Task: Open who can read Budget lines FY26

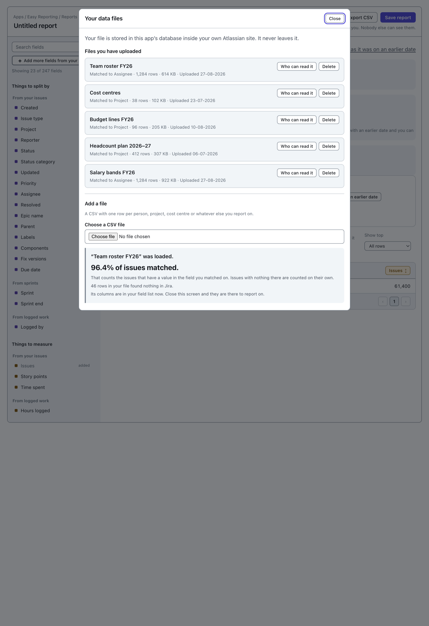Action: [297, 120]
